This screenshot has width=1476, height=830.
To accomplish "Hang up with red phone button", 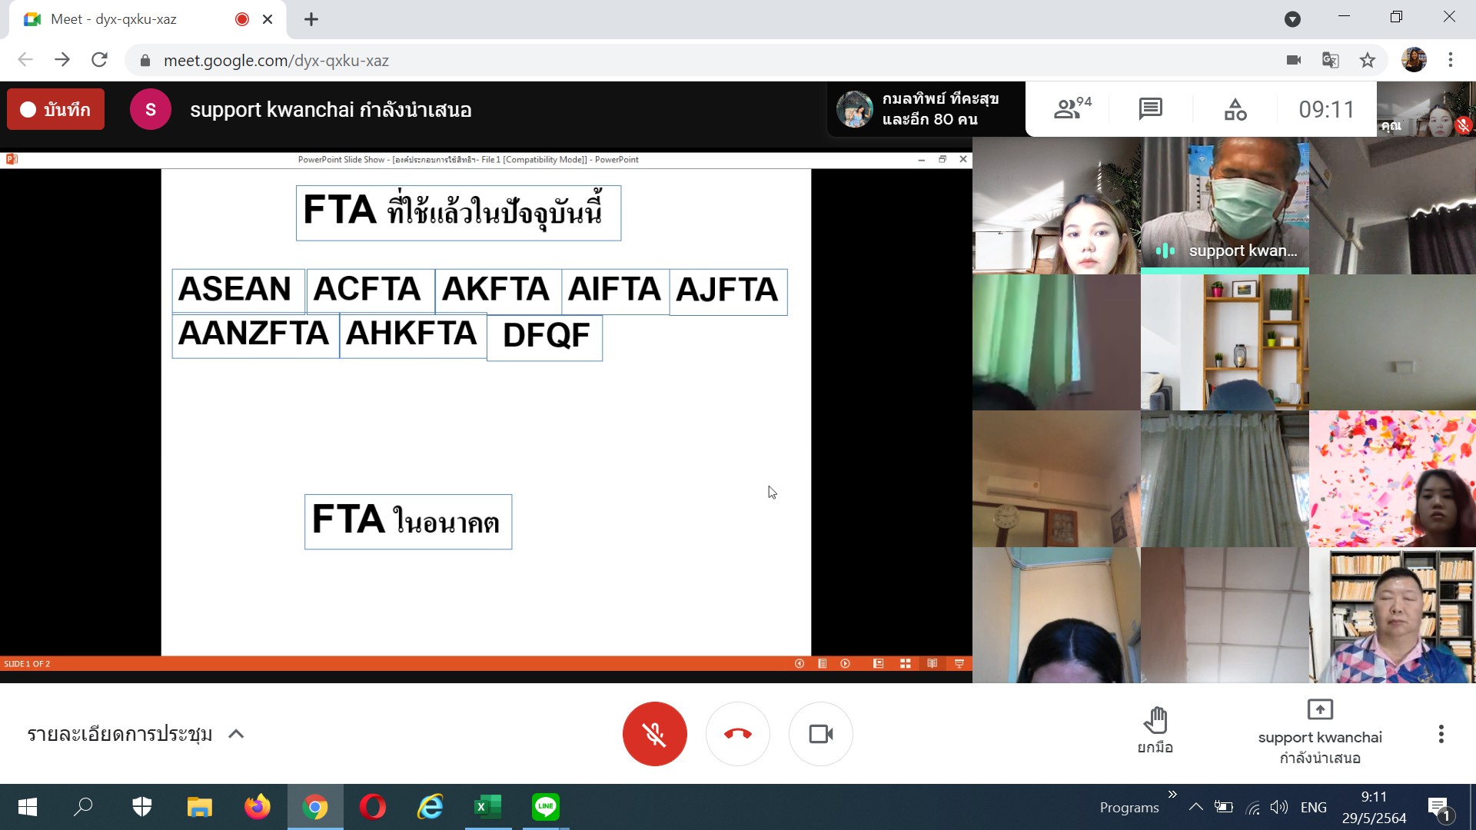I will point(737,734).
